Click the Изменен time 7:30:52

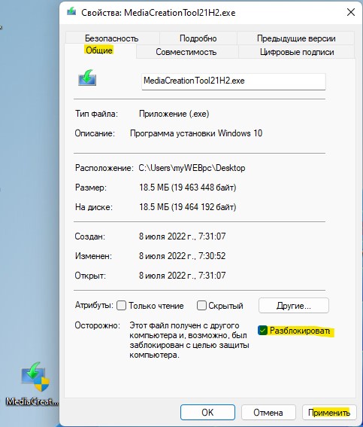point(212,256)
